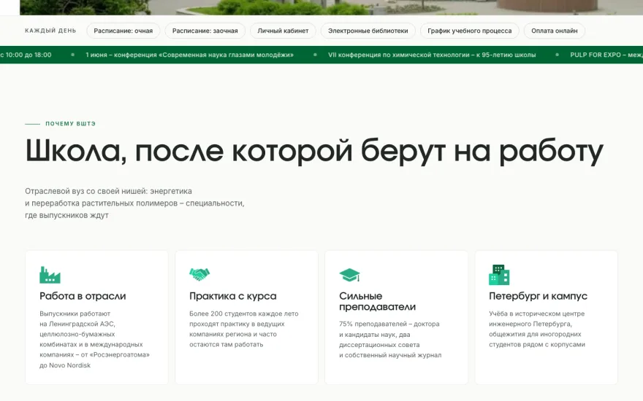Click the campus photo banner at top
Image resolution: width=643 pixels, height=401 pixels.
(x=331, y=7)
